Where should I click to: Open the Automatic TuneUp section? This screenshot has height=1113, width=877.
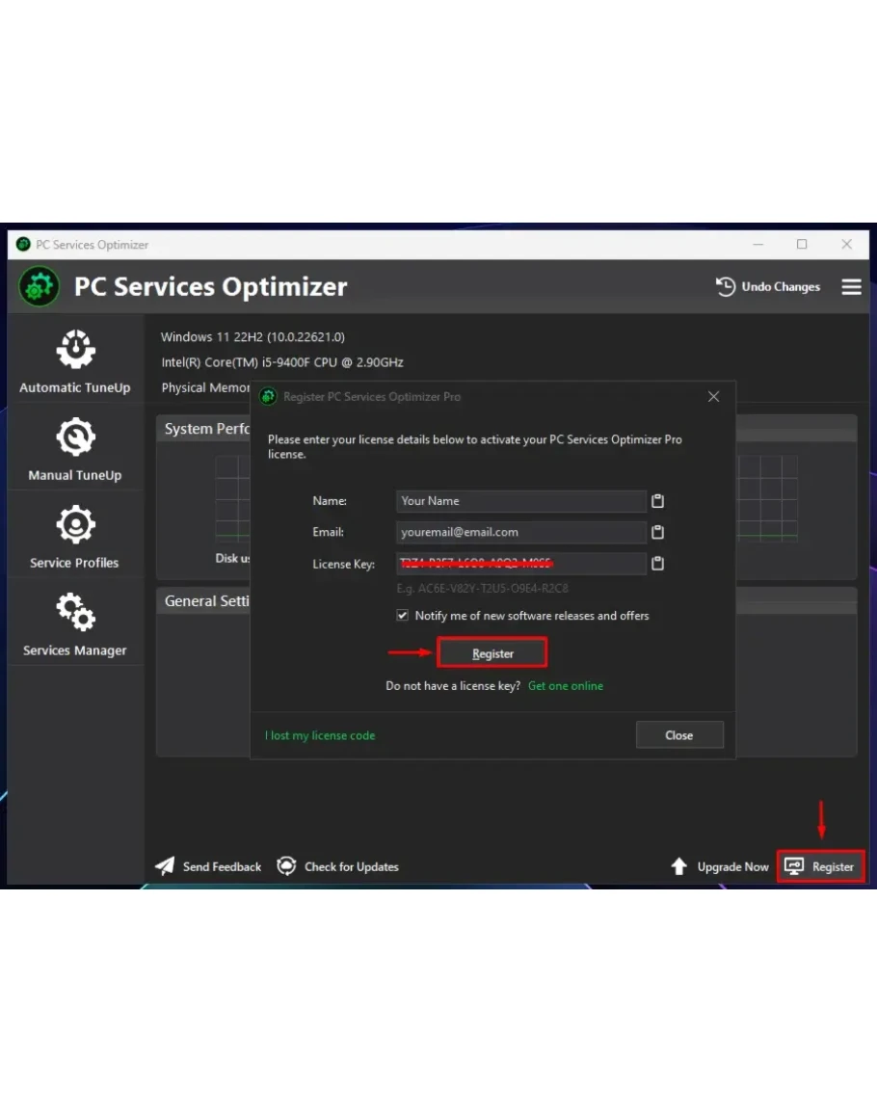[75, 361]
